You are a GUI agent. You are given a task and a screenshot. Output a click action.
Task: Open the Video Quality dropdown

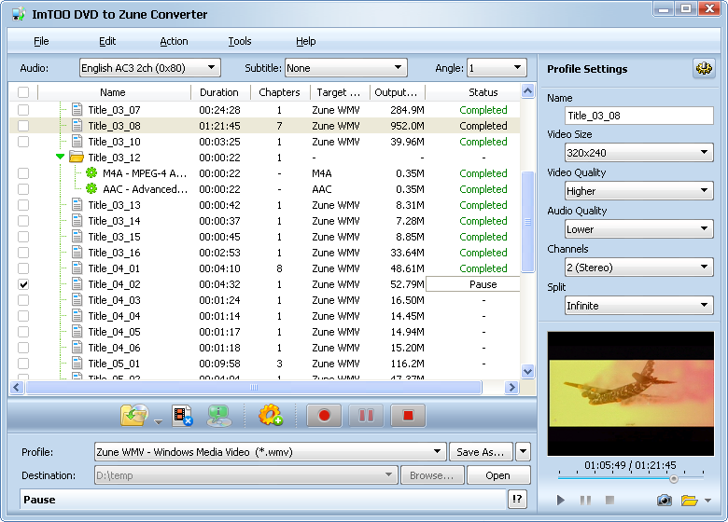(639, 190)
